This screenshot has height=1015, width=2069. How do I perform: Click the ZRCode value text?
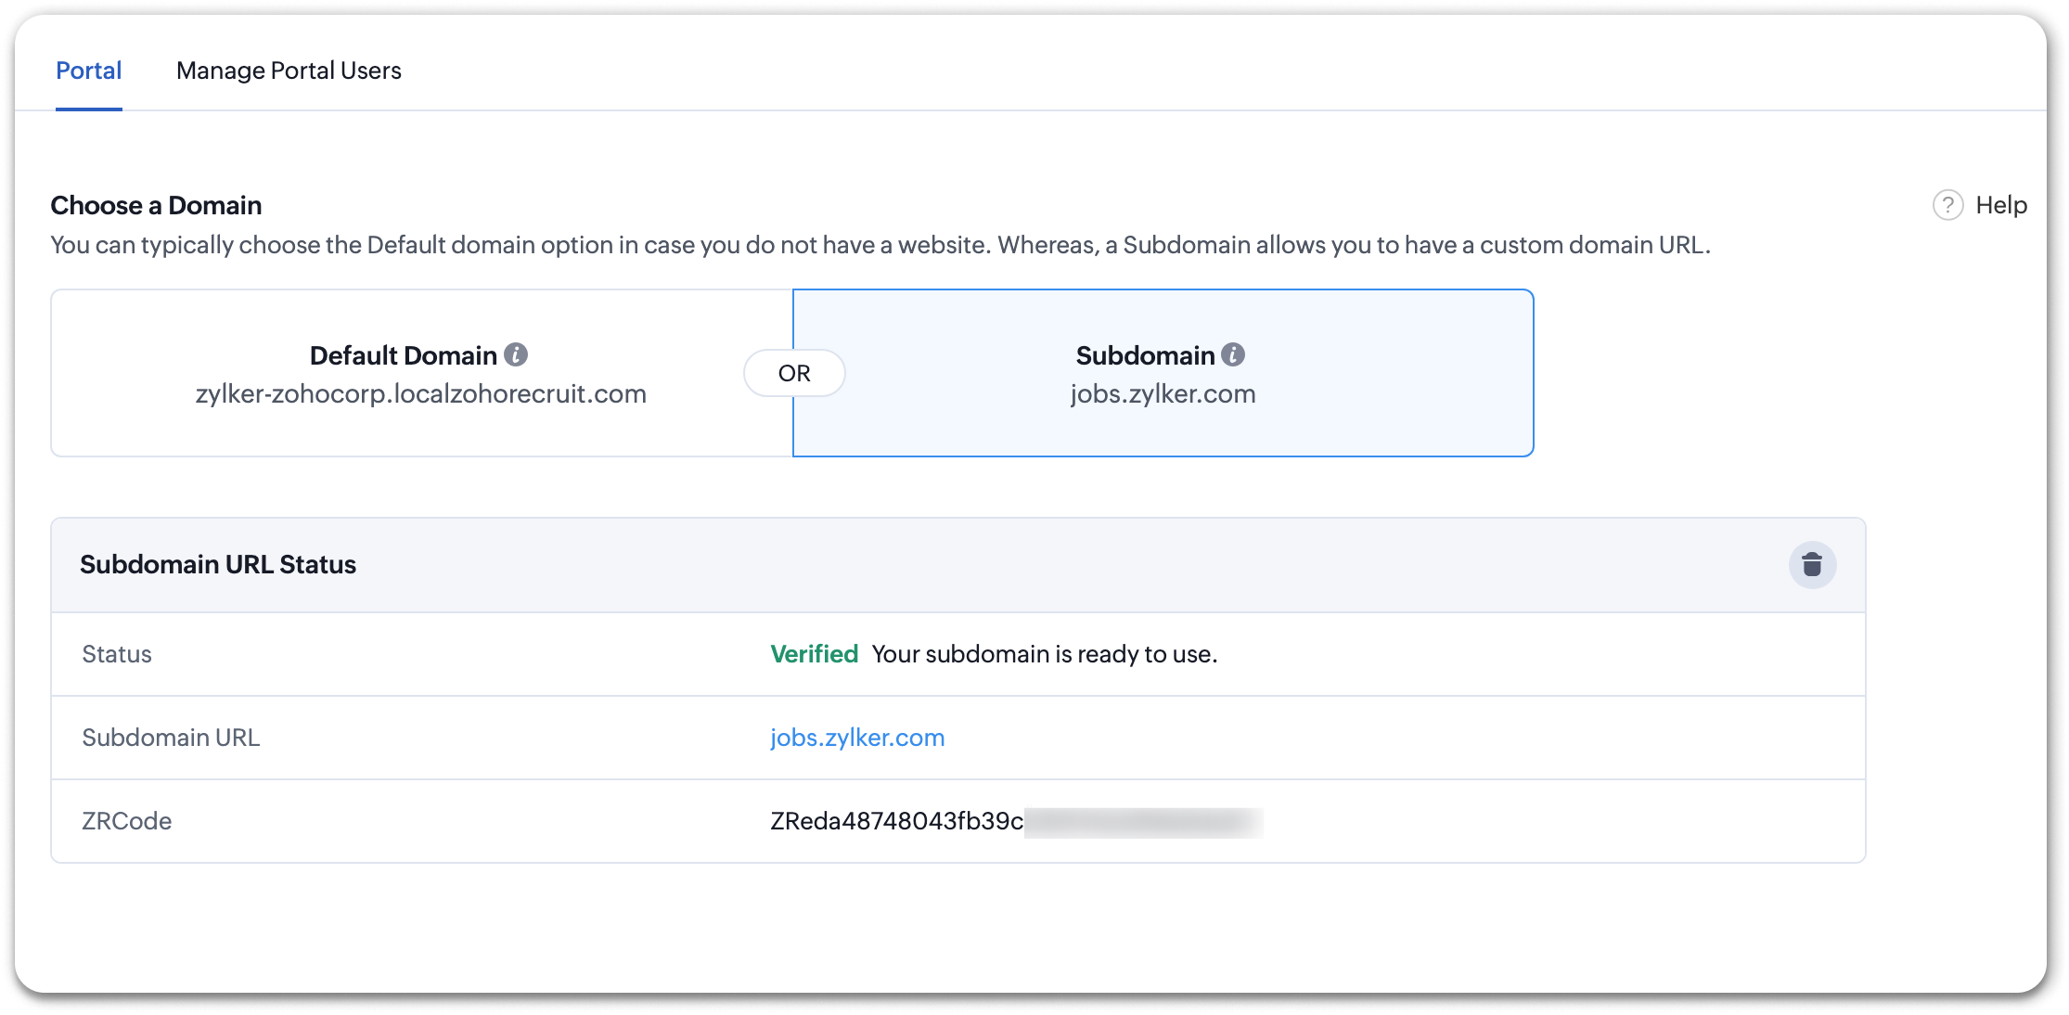896,821
